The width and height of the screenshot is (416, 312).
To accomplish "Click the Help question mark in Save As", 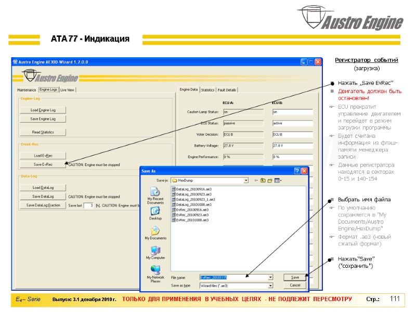I will pos(297,171).
